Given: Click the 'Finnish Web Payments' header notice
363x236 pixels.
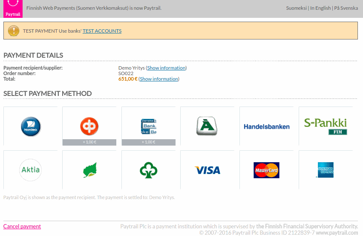Looking at the screenshot, I should tap(94, 8).
